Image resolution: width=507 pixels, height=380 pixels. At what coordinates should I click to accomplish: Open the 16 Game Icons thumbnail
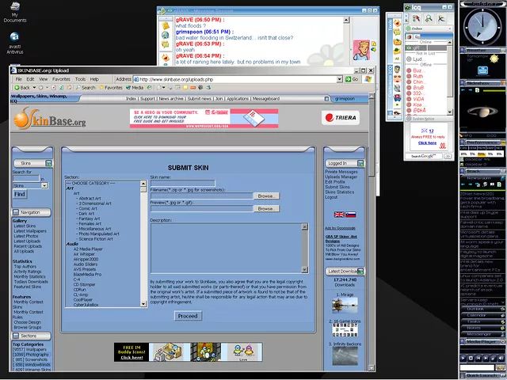345,330
